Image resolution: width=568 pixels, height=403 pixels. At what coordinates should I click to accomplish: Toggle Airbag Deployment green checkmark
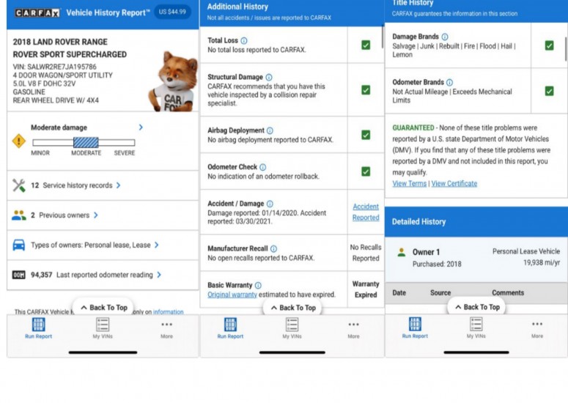tap(366, 135)
